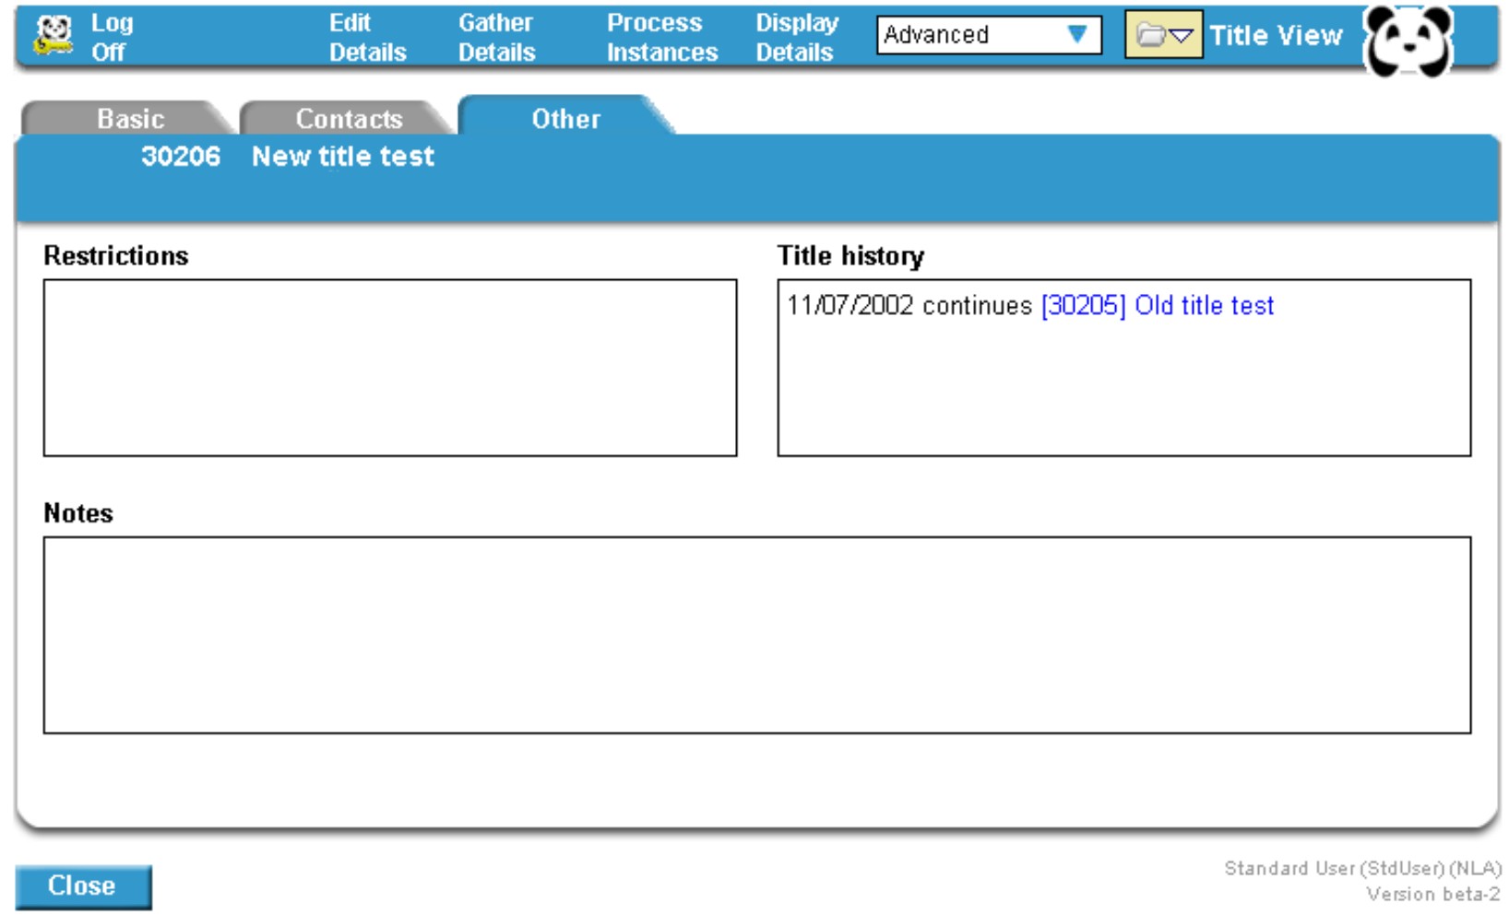
Task: Expand the Advanced dropdown
Action: pos(989,35)
